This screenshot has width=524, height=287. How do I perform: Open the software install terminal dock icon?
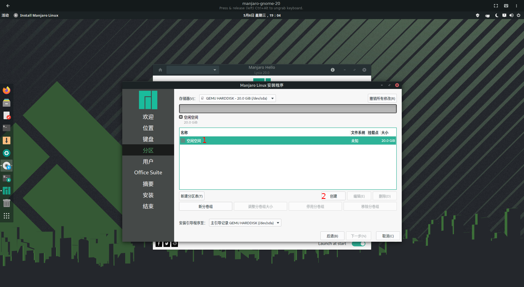(7, 178)
